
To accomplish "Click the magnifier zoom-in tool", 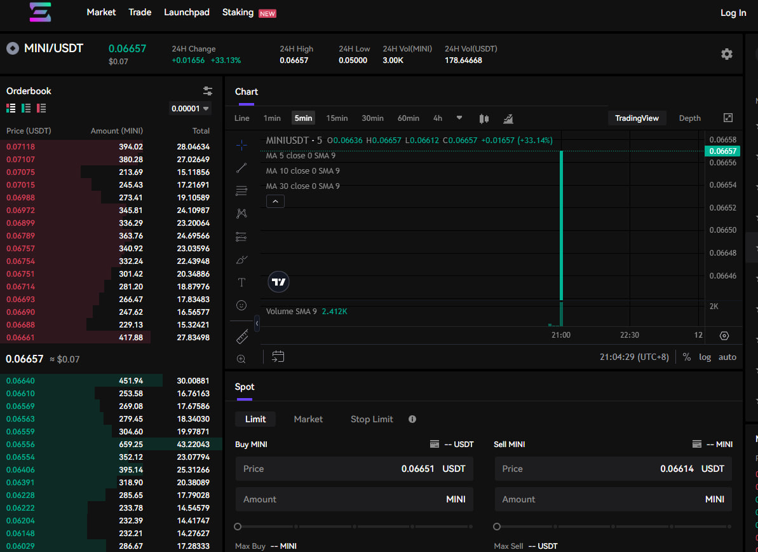I will click(x=241, y=359).
